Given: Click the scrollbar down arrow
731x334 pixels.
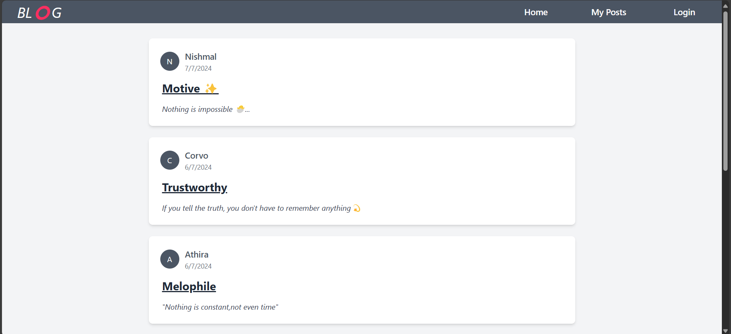Looking at the screenshot, I should coord(725,331).
